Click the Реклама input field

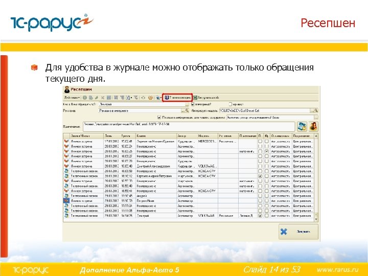(140, 110)
